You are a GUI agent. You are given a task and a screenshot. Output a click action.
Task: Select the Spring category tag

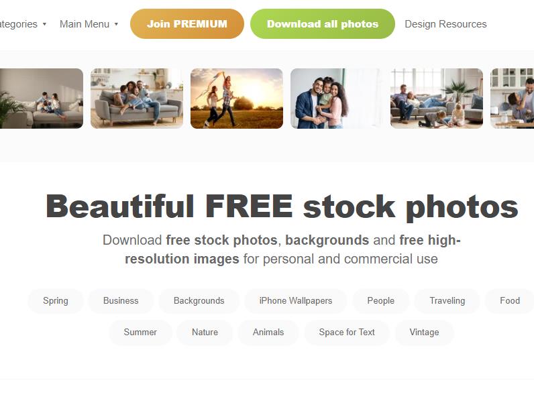pos(56,301)
